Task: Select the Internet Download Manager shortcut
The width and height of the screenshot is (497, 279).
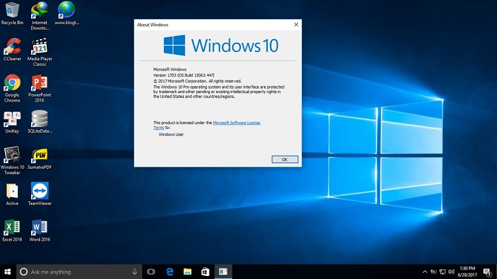Action: coord(40,16)
